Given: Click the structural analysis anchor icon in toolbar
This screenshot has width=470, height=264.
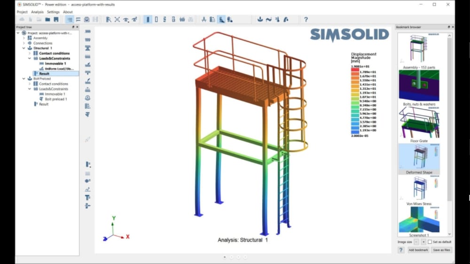Looking at the screenshot, I should click(260, 19).
